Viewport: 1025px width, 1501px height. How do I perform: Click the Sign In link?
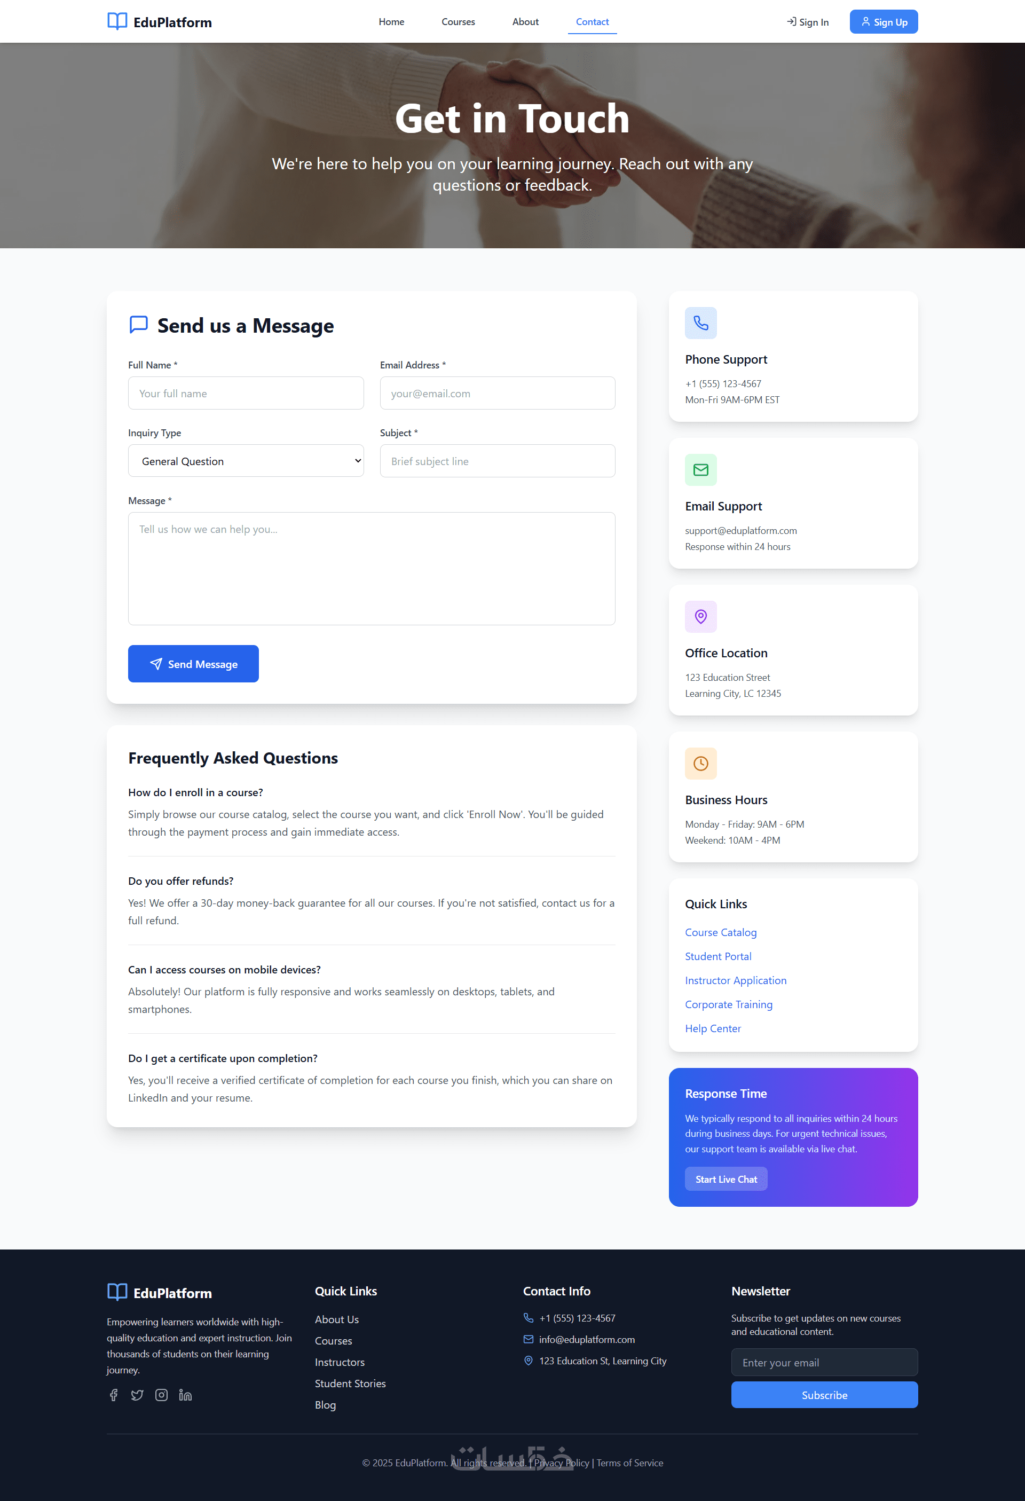807,22
